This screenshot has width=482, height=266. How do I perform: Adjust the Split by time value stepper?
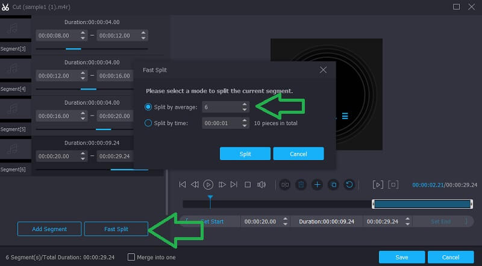(x=244, y=123)
